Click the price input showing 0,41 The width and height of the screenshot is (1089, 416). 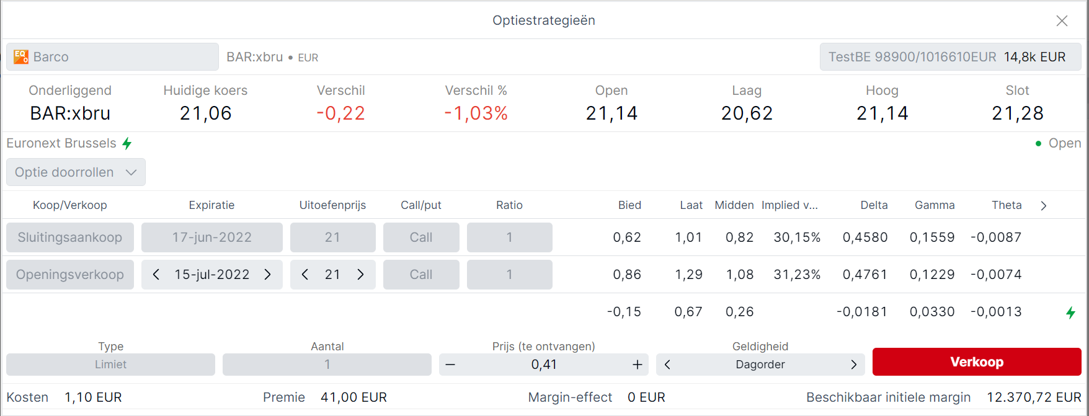(x=544, y=365)
